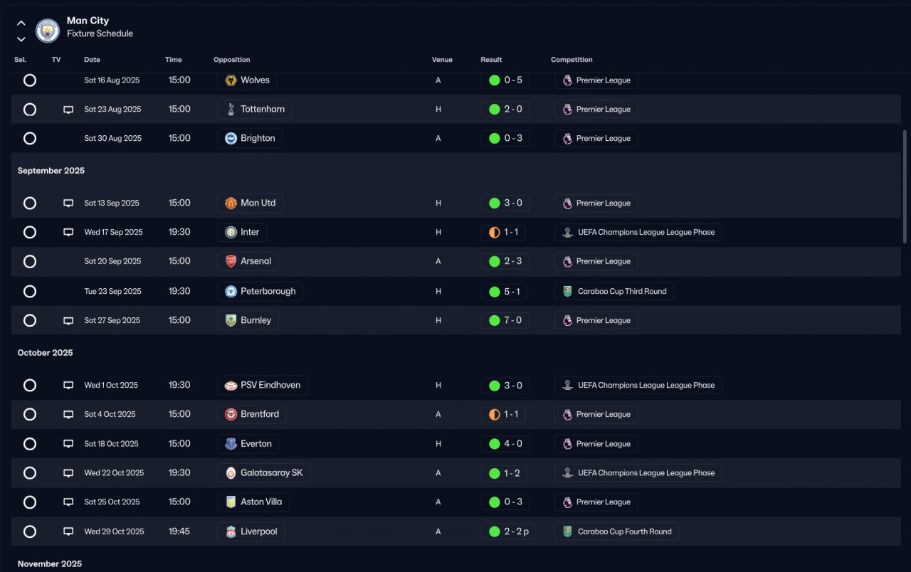Select the radio button for the Brighton fixture
911x572 pixels.
pyautogui.click(x=30, y=139)
